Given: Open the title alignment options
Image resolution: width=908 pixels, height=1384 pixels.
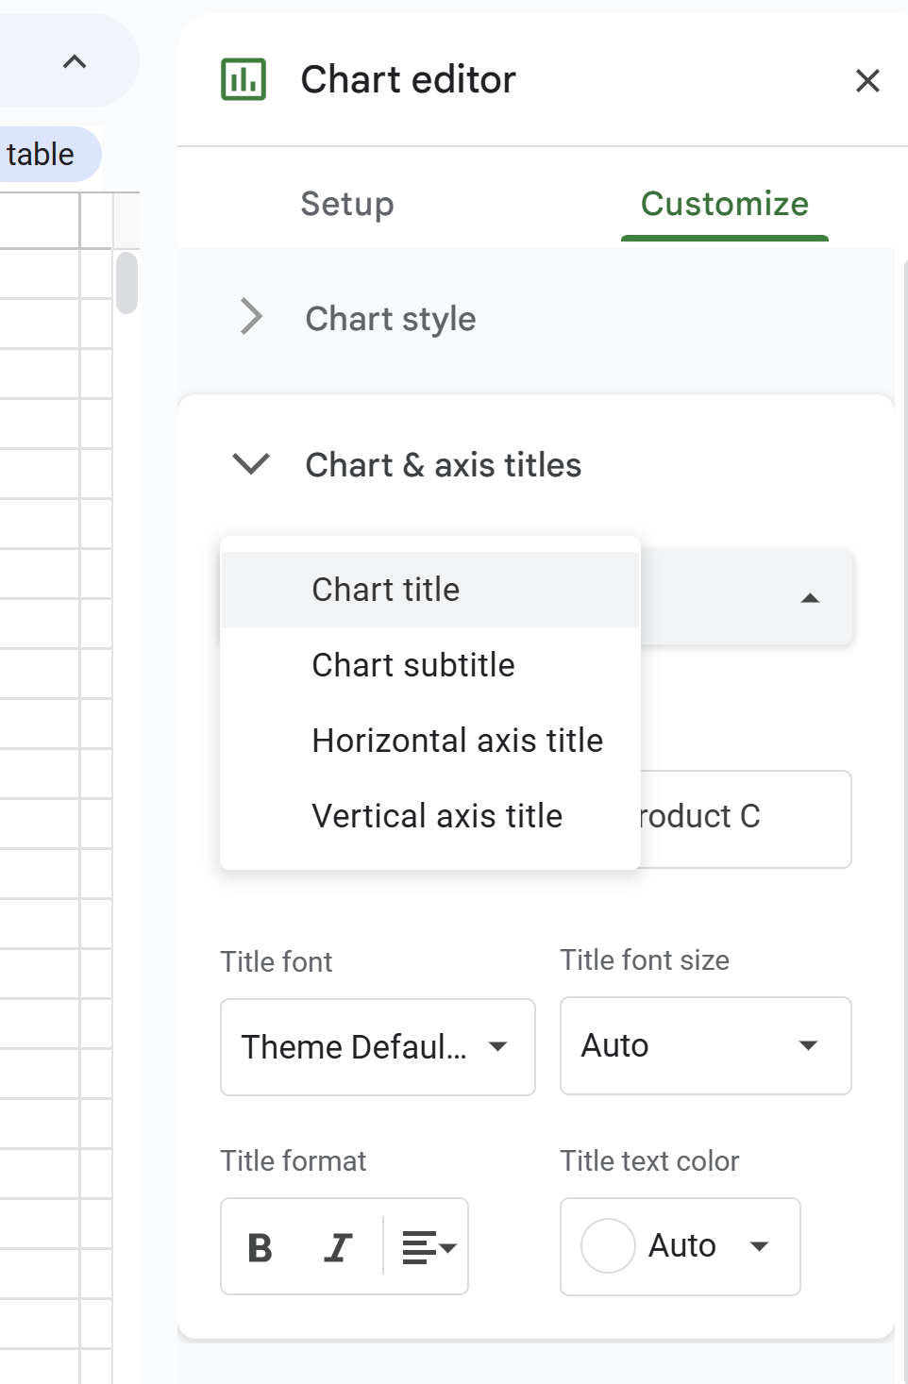Looking at the screenshot, I should tap(429, 1247).
